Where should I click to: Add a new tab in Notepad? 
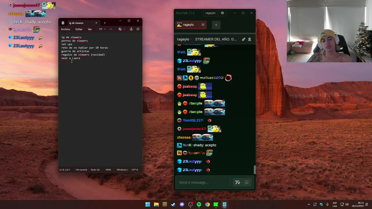pos(105,23)
